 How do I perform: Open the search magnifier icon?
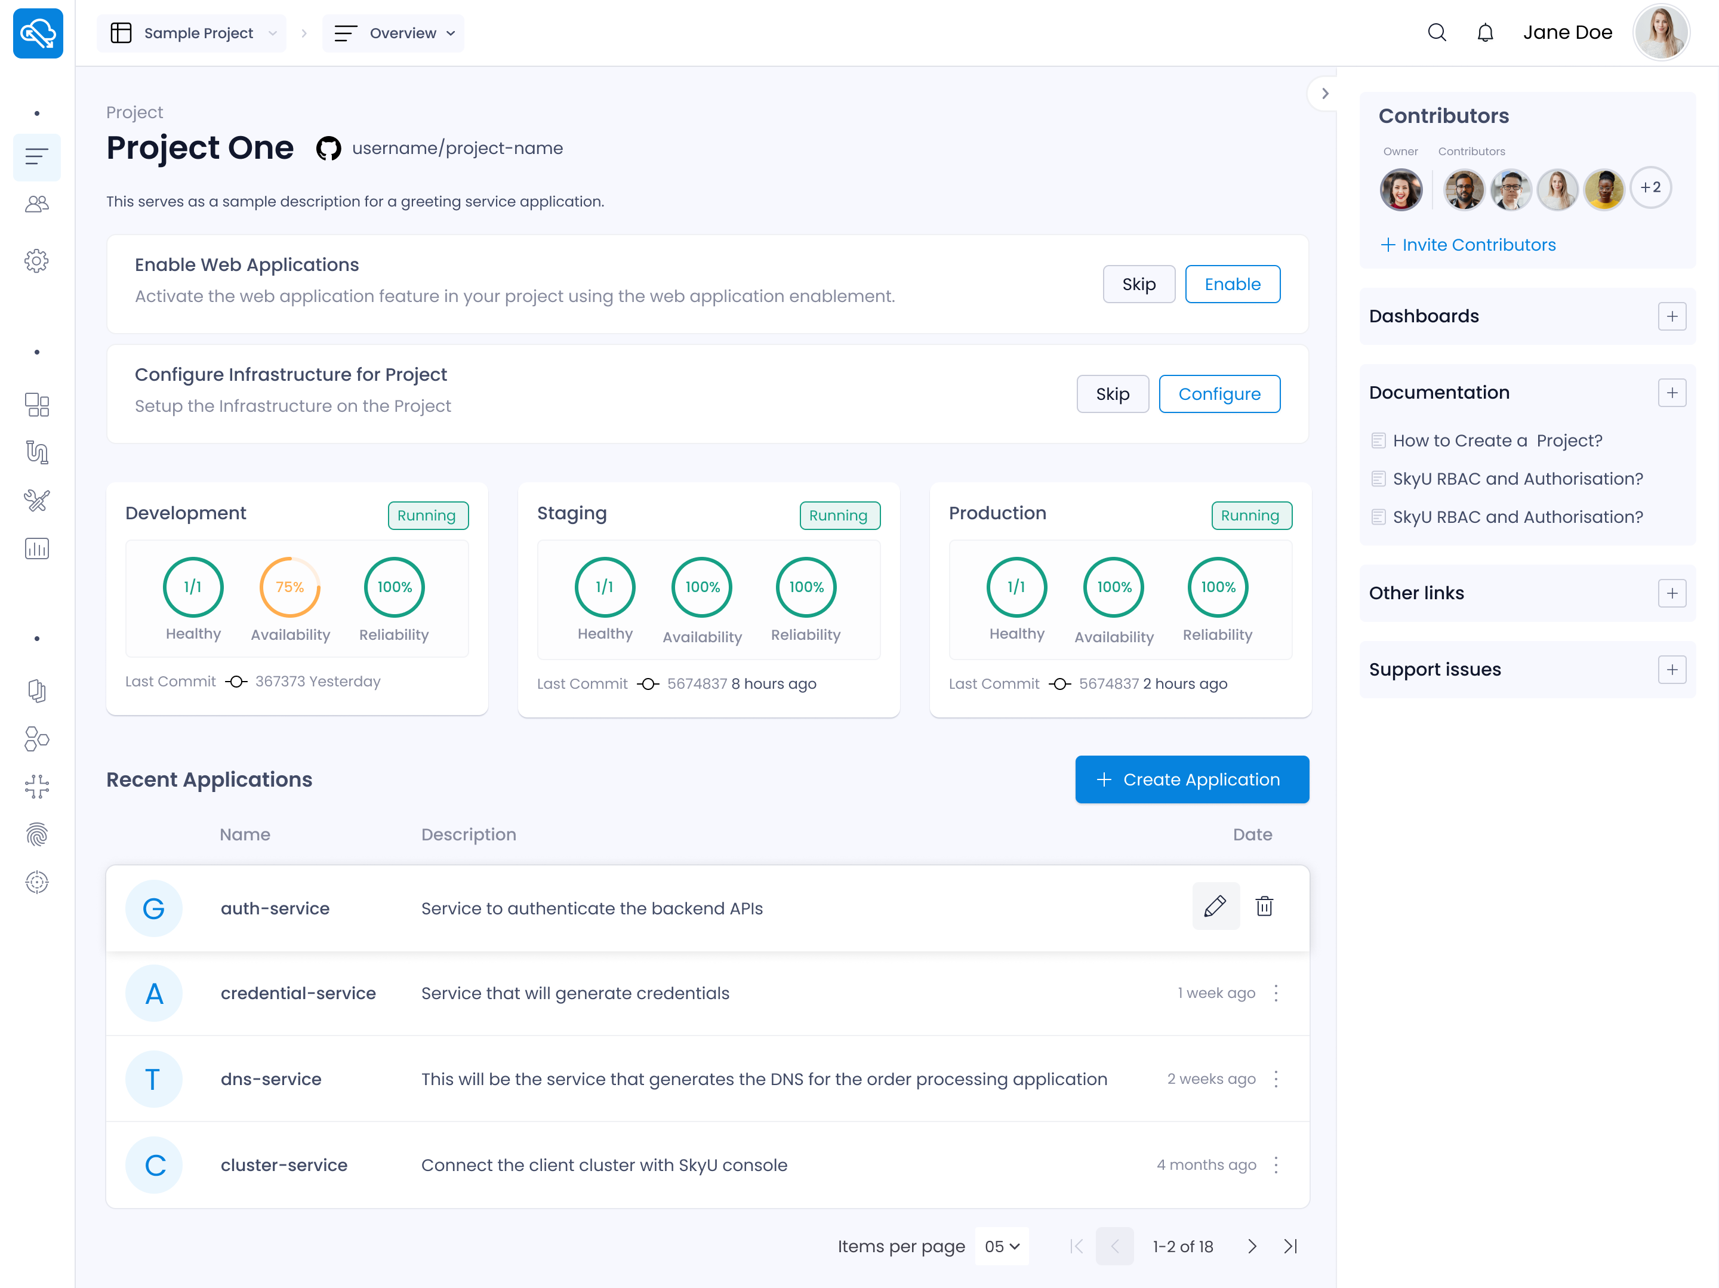(1437, 33)
